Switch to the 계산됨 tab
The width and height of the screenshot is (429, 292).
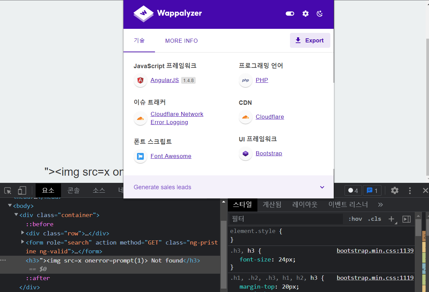pyautogui.click(x=272, y=205)
